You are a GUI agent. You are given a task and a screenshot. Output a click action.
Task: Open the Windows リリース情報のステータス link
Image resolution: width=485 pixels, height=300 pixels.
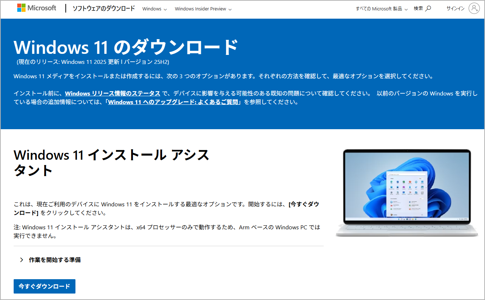tap(112, 93)
